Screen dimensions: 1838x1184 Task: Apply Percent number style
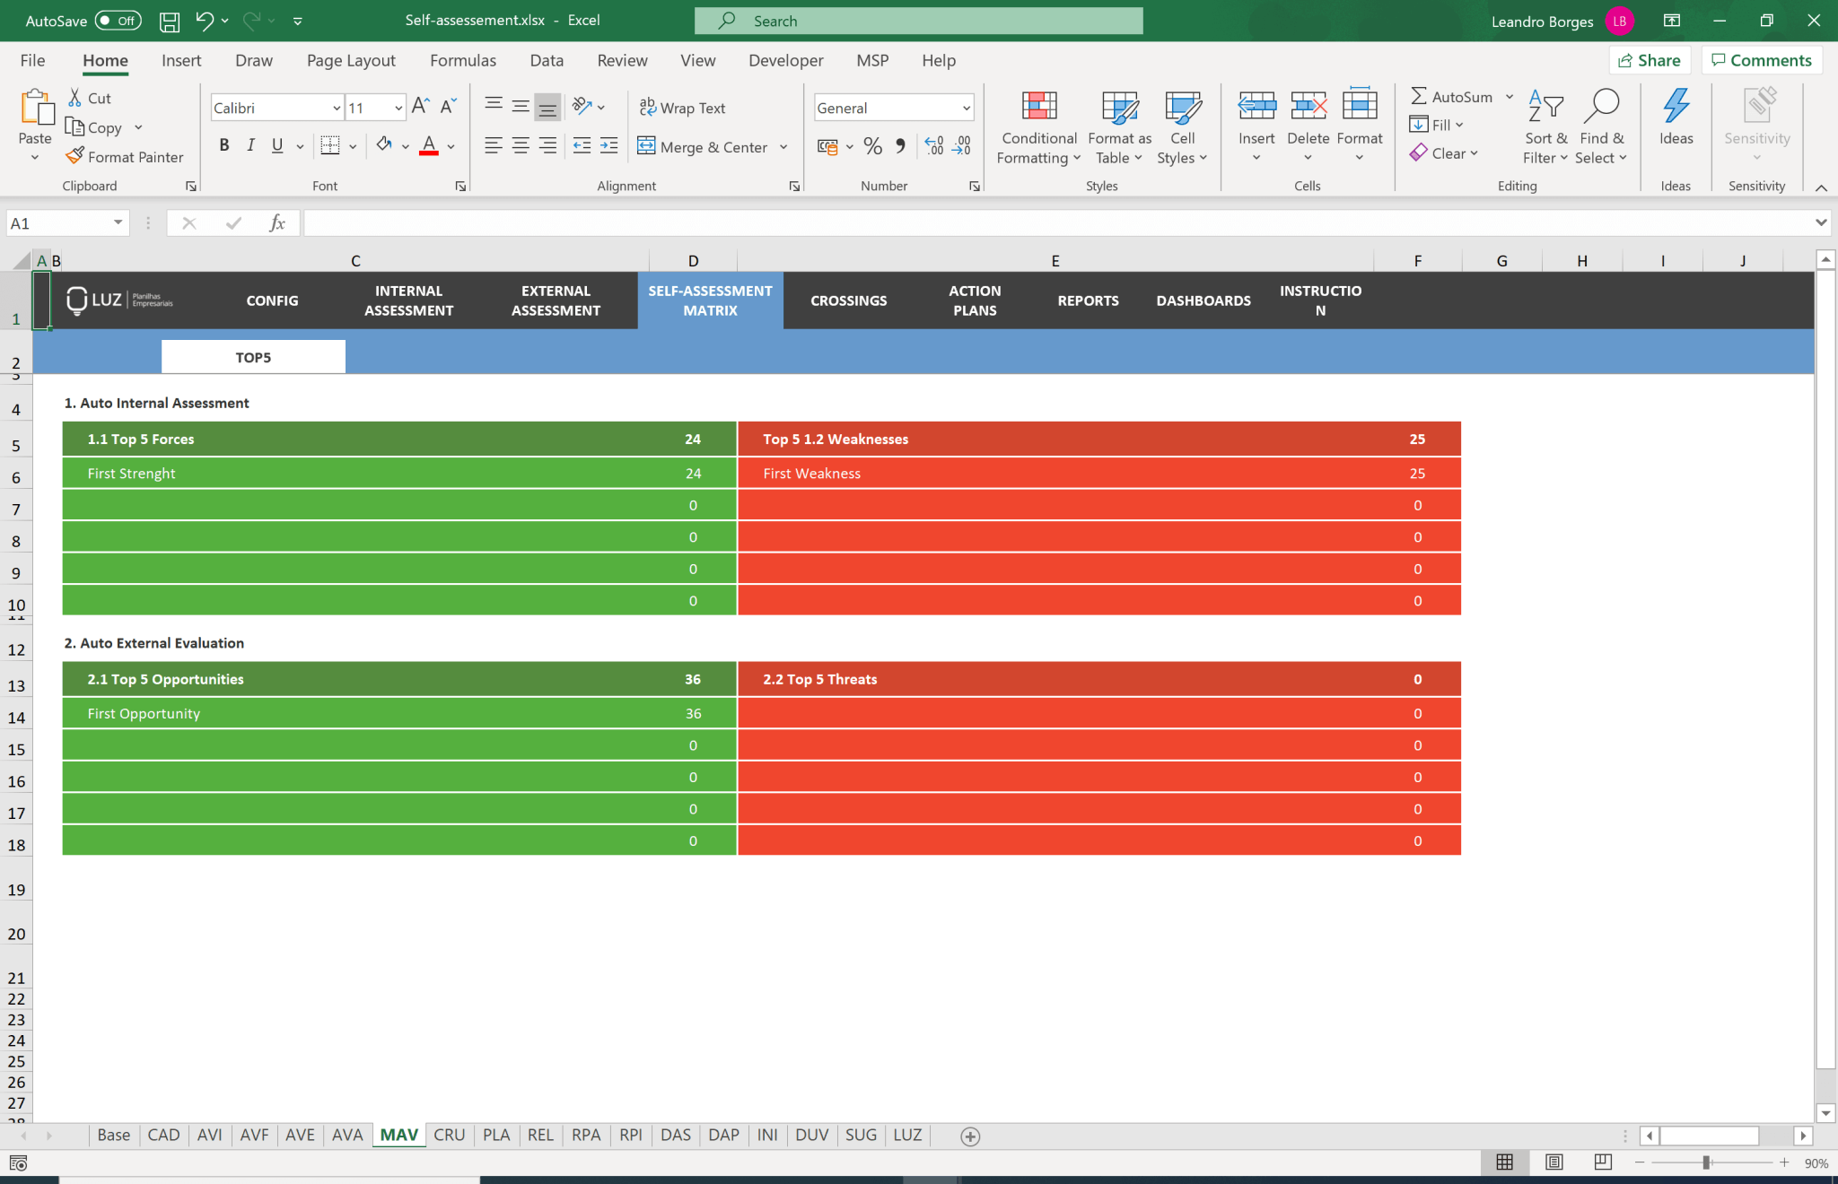pos(871,146)
